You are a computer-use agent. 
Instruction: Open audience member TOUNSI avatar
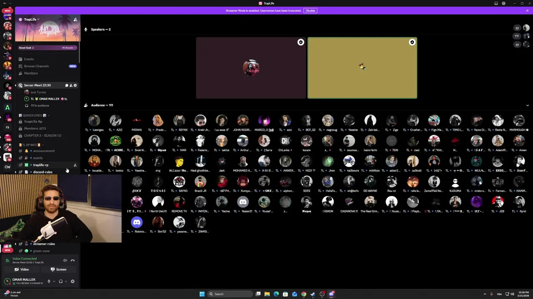click(158, 181)
